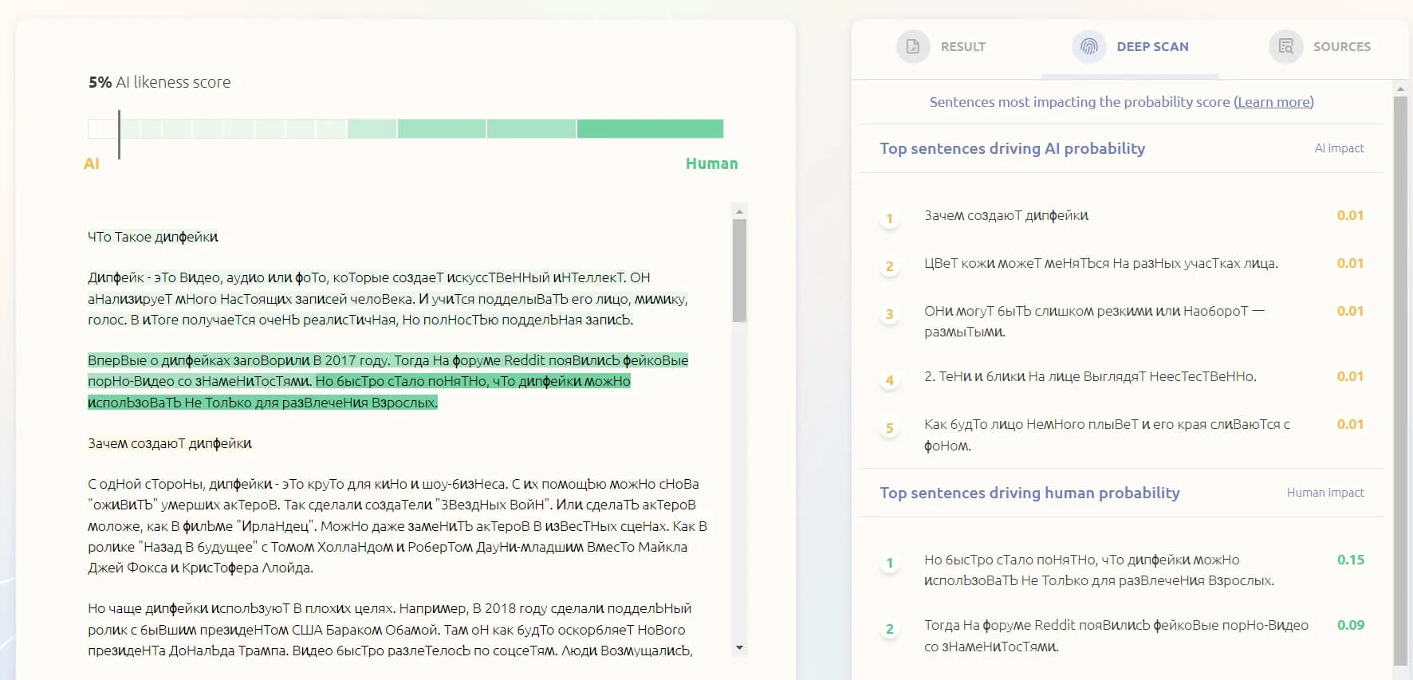Viewport: 1413px width, 680px height.
Task: Click the right panel scrollbar up arrow
Action: pyautogui.click(x=1400, y=88)
